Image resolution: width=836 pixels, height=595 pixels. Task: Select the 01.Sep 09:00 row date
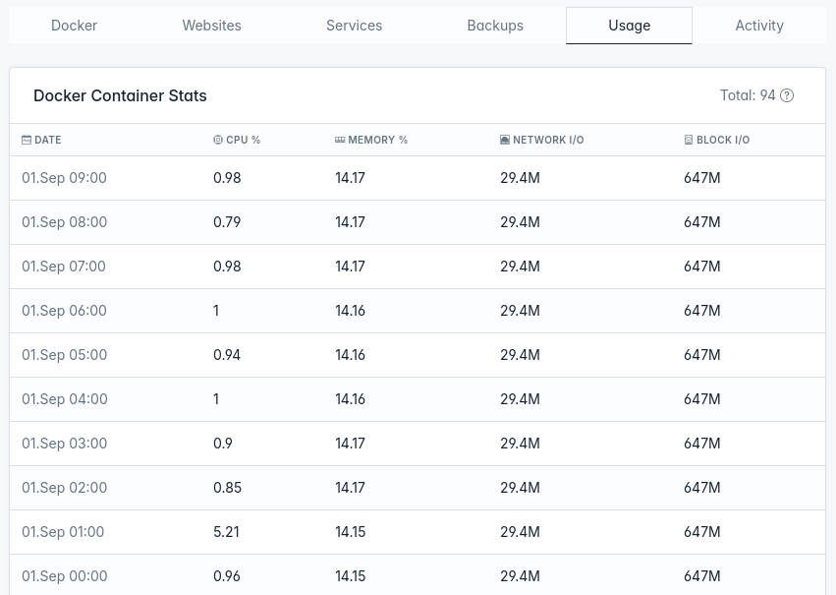64,178
